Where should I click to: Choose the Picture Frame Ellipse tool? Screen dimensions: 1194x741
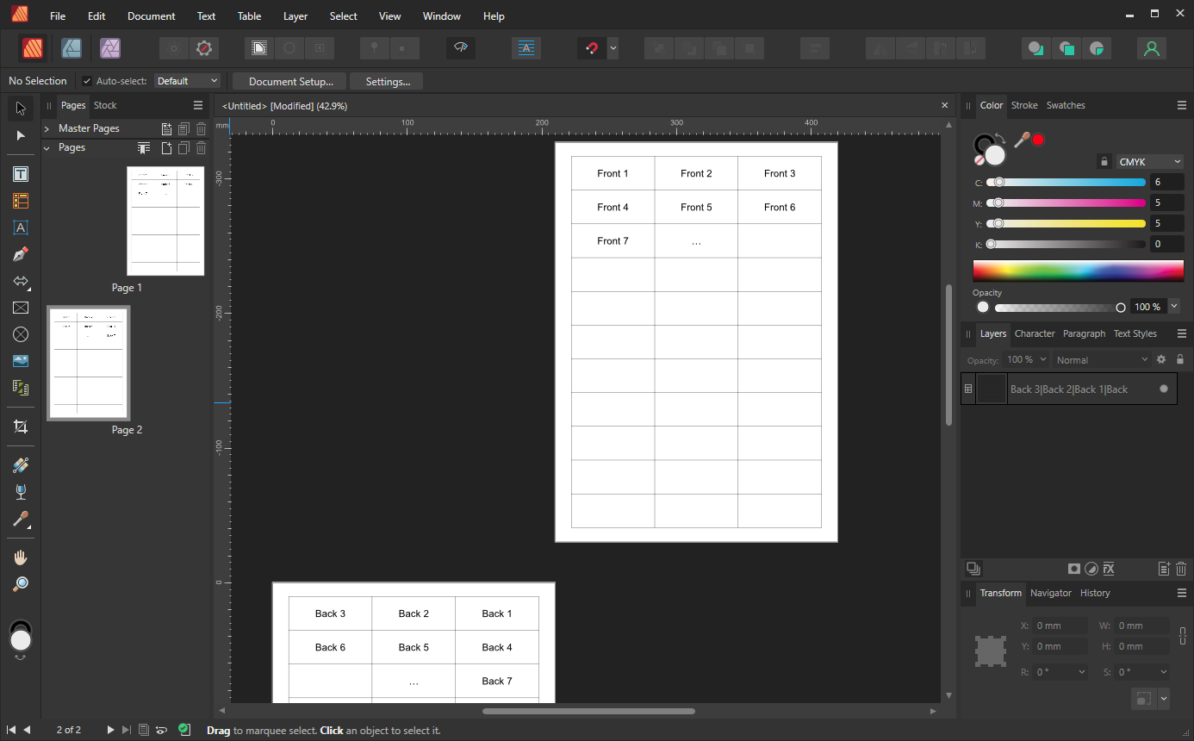[x=21, y=334]
